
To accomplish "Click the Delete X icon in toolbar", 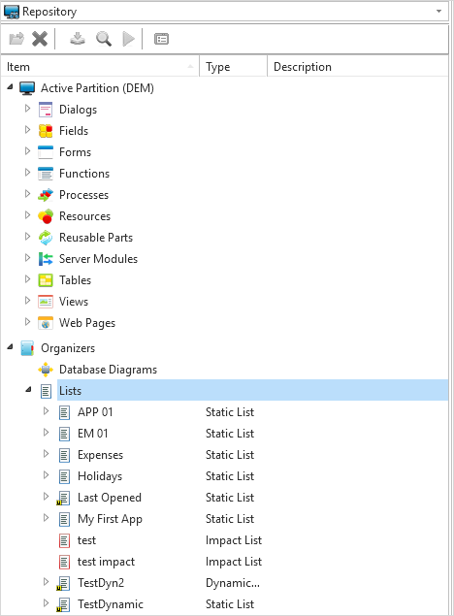I will tap(40, 39).
